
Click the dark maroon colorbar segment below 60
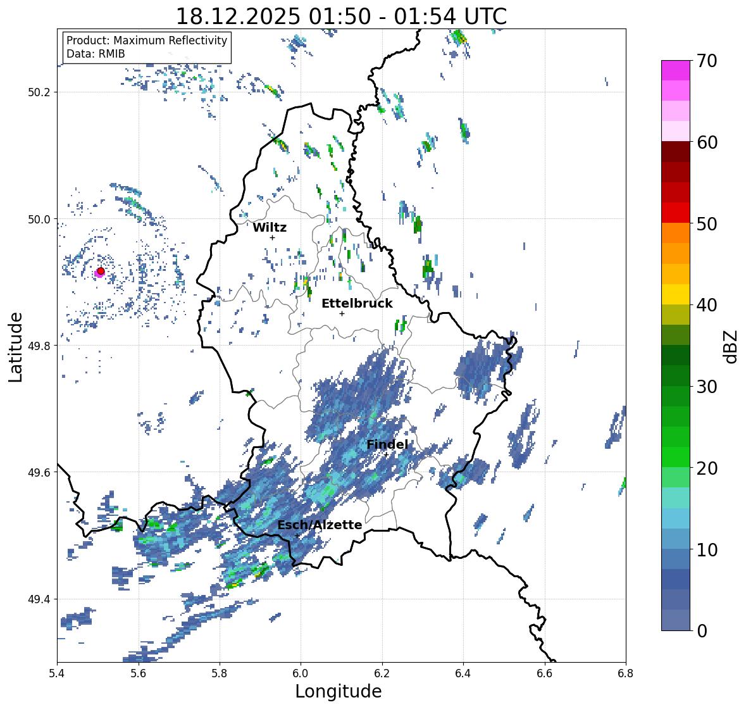[x=676, y=152]
